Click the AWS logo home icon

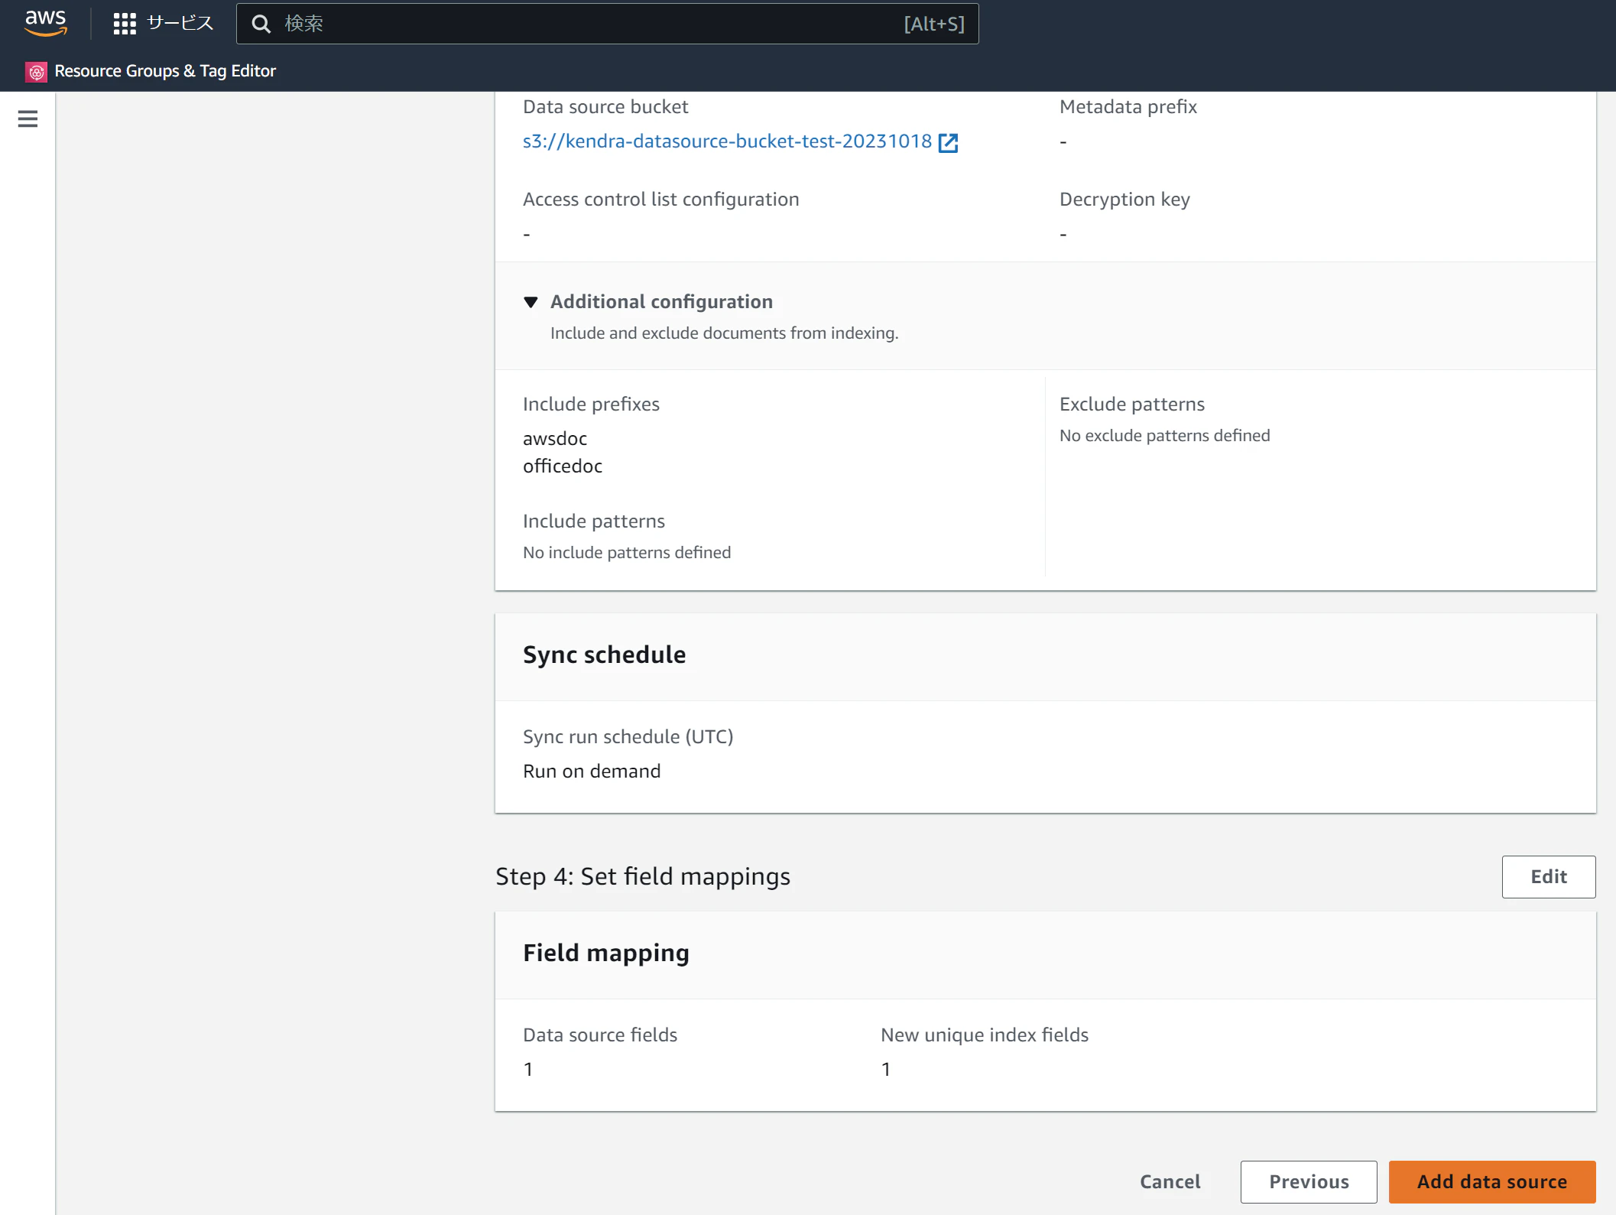45,23
